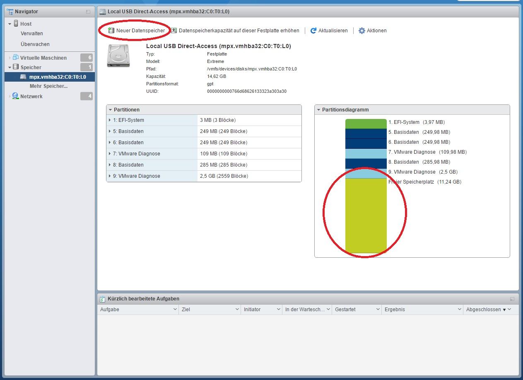523x380 pixels.
Task: Collapse the Speicher tree node
Action: tap(10, 67)
